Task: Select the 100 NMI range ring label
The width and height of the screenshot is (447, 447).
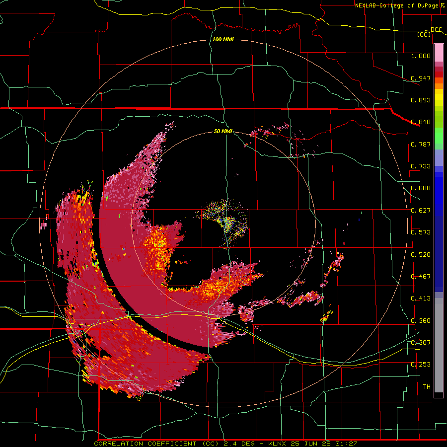Action: (223, 39)
